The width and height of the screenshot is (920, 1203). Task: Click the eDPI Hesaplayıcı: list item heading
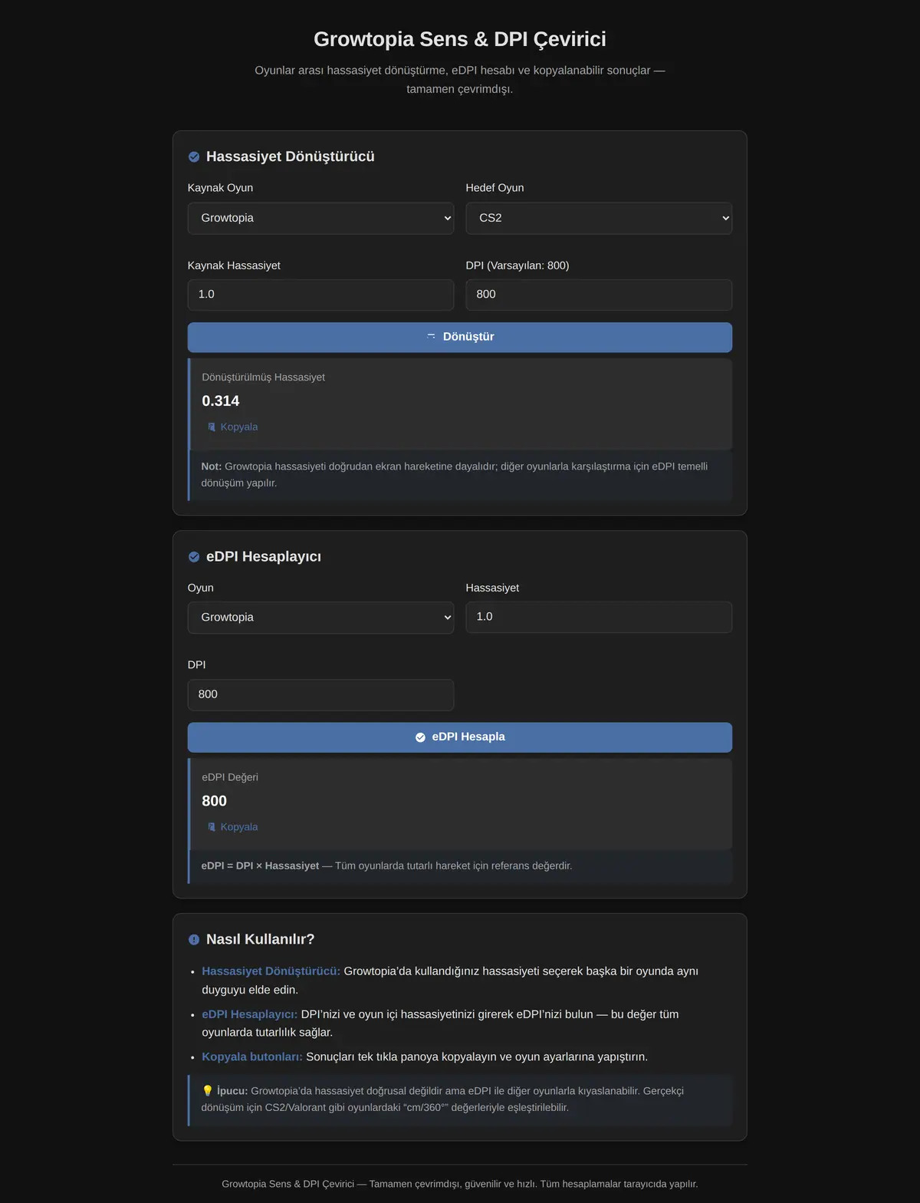pos(250,1014)
